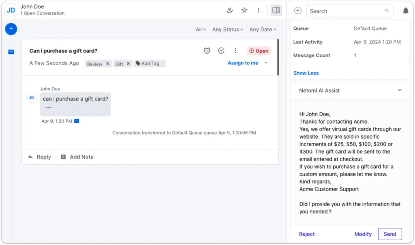Open the notifications bell

tap(405, 11)
